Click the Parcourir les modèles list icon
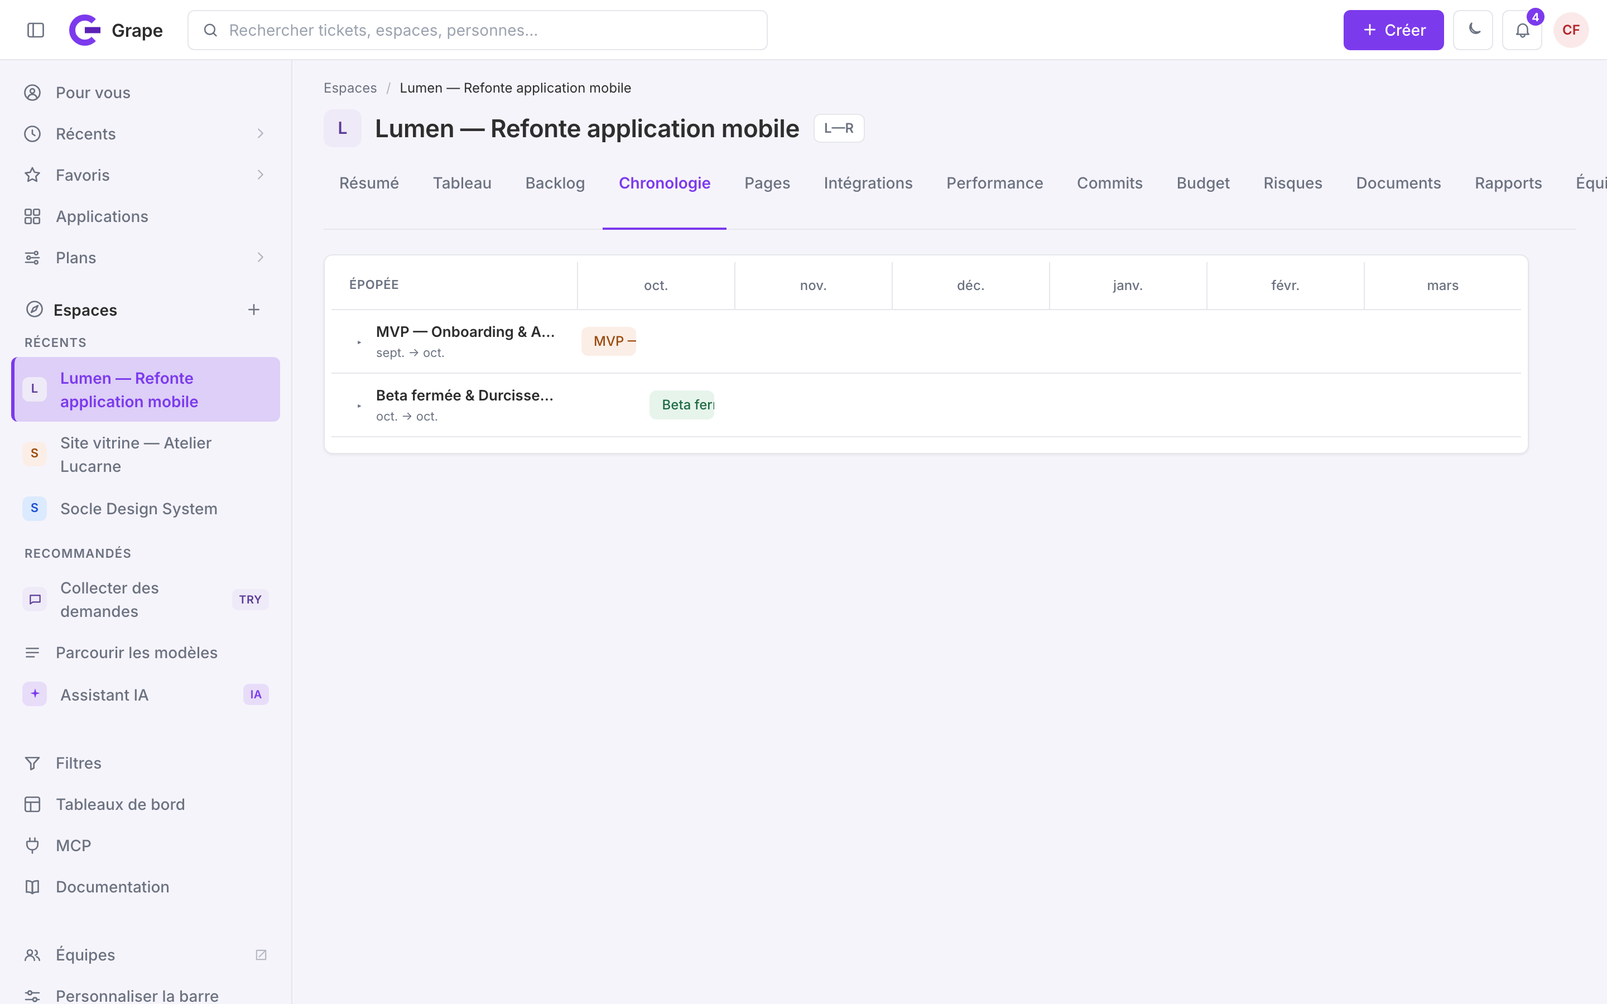 point(32,653)
